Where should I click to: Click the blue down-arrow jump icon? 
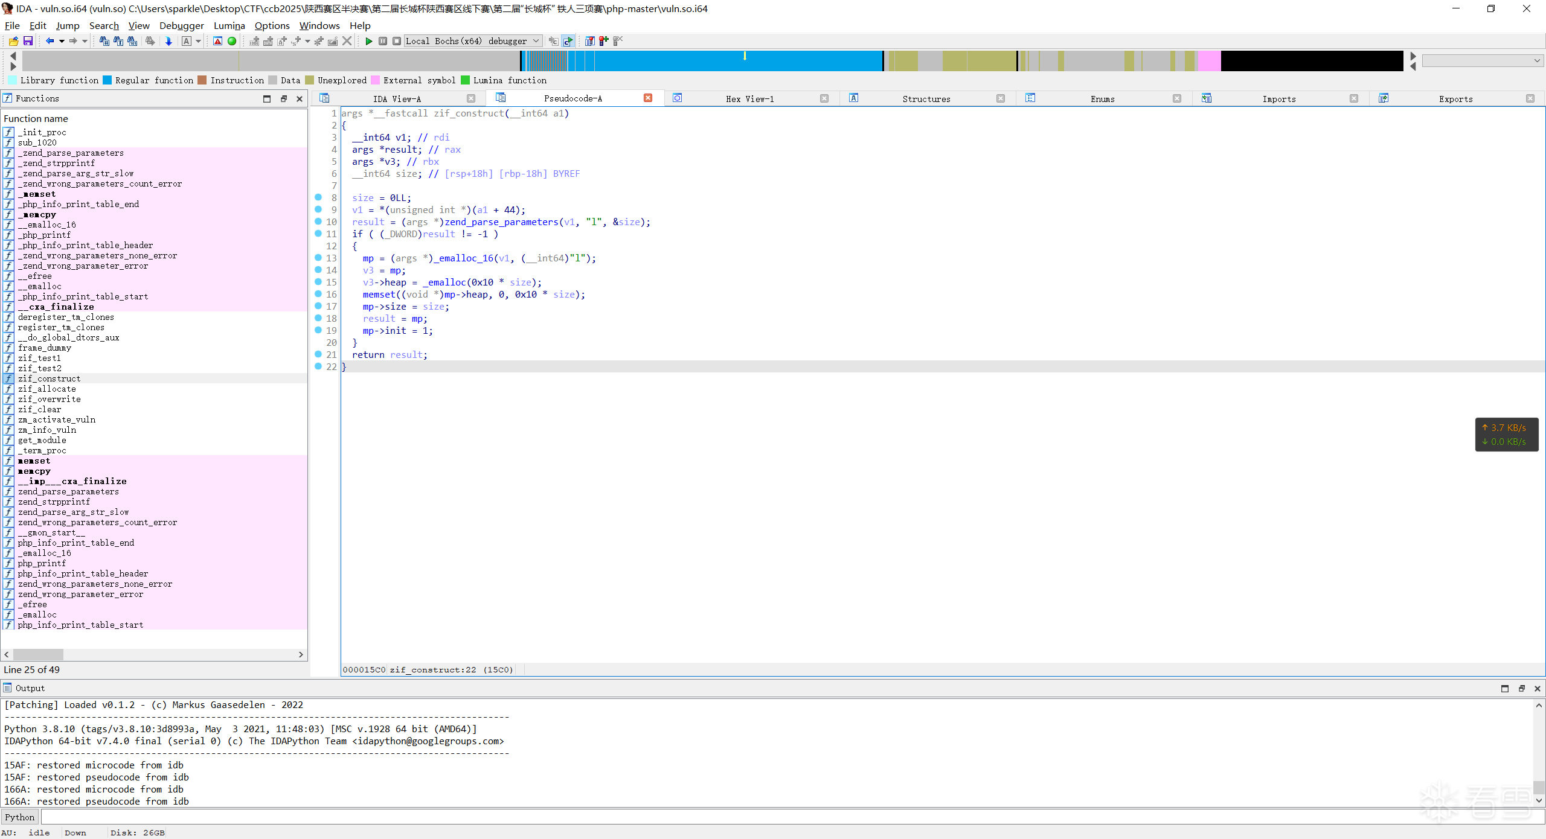168,41
